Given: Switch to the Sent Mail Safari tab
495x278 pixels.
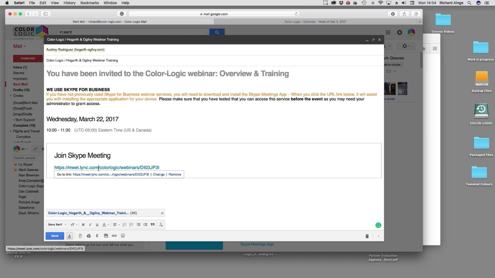Looking at the screenshot, I should 109,22.
